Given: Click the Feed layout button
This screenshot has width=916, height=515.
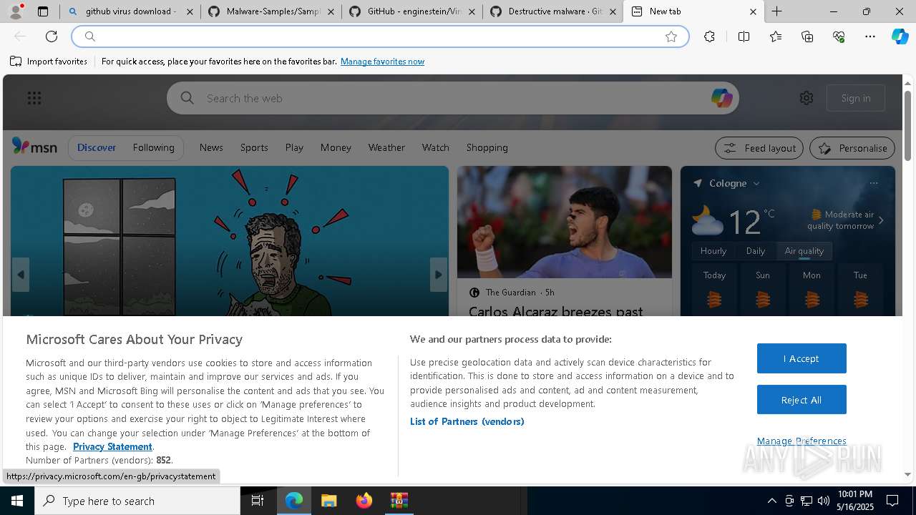Looking at the screenshot, I should (x=759, y=148).
